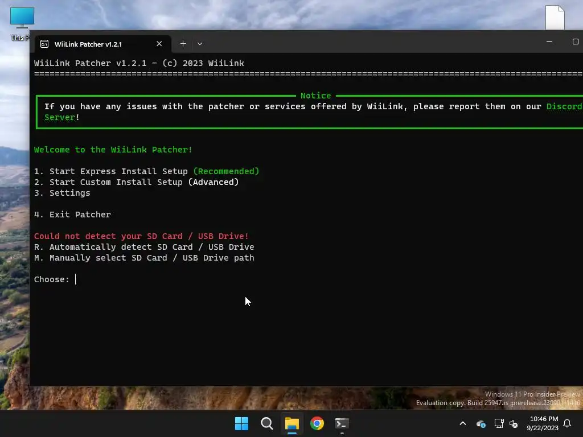Viewport: 583px width, 437px height.
Task: Click the 'Notice' box heading
Action: pyautogui.click(x=315, y=96)
